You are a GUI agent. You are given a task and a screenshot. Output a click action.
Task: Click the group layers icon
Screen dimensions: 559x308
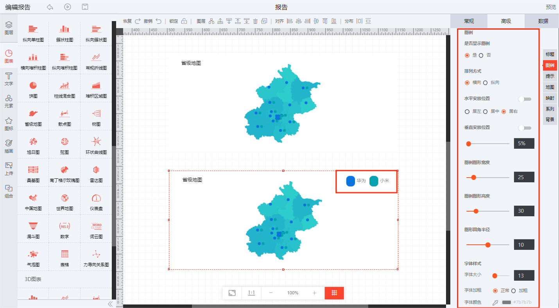[x=211, y=21]
